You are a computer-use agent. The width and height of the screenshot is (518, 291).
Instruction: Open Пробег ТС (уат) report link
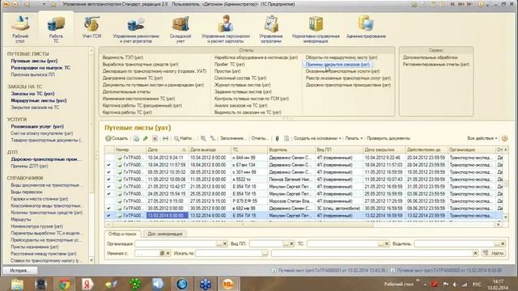coord(229,65)
